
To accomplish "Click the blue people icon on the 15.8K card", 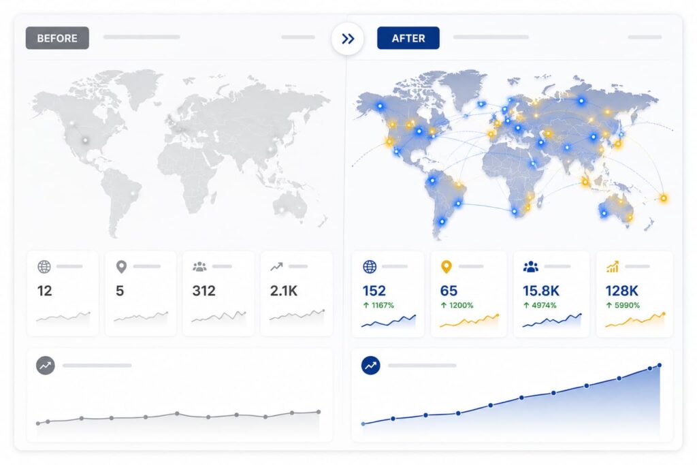I will 531,267.
